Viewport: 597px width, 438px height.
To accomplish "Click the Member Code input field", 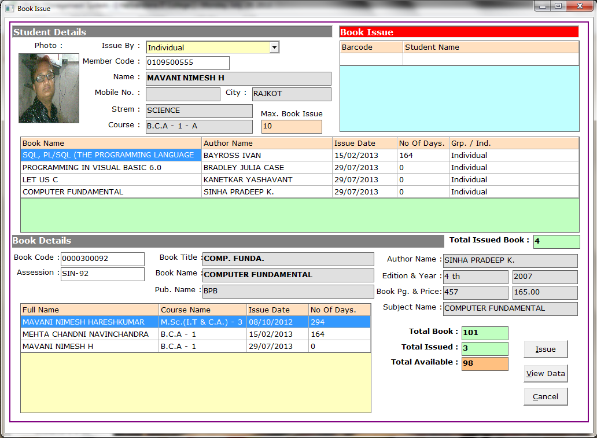I will [x=187, y=62].
